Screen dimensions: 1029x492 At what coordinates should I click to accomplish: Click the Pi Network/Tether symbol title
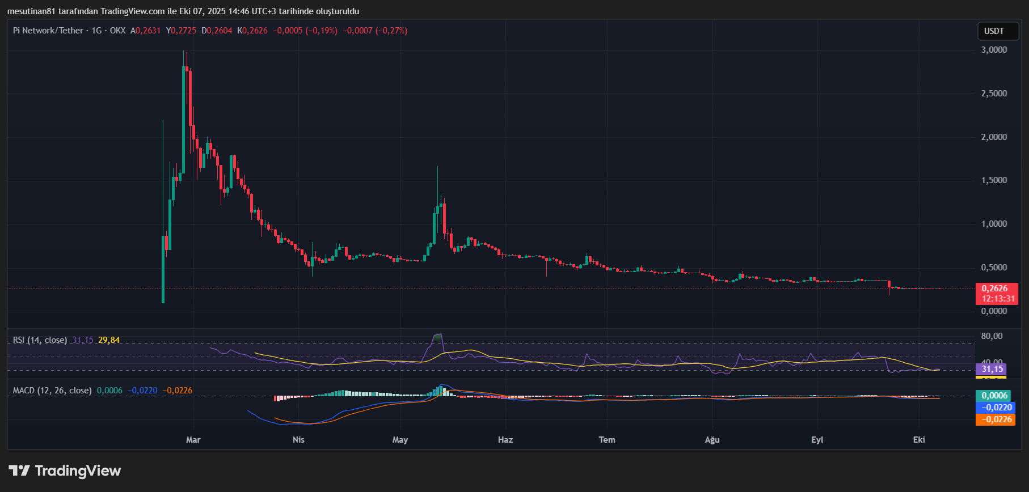pyautogui.click(x=48, y=31)
